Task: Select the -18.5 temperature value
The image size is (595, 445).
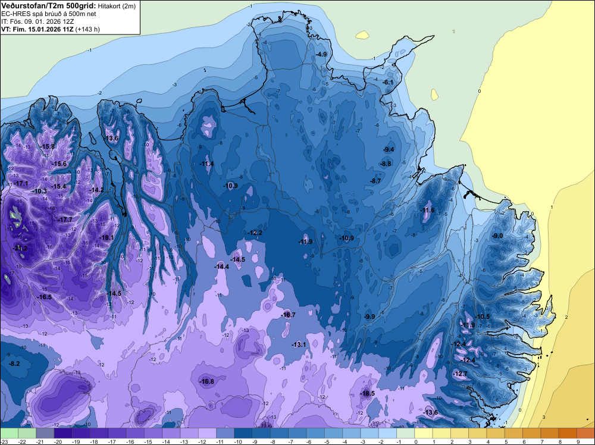Action: (x=368, y=393)
